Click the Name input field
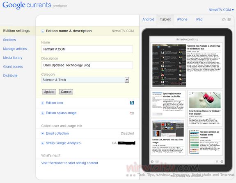The image size is (236, 183). click(87, 49)
